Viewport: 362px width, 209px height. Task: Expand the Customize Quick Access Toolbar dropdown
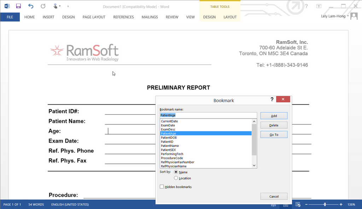tap(68, 6)
